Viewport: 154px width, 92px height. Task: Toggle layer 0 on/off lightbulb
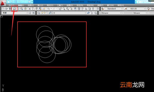pyautogui.click(x=42, y=13)
